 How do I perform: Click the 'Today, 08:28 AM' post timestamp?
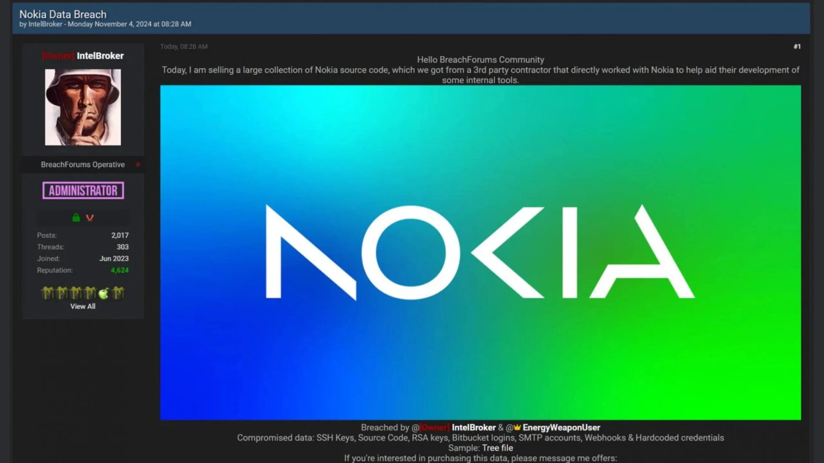pyautogui.click(x=184, y=47)
